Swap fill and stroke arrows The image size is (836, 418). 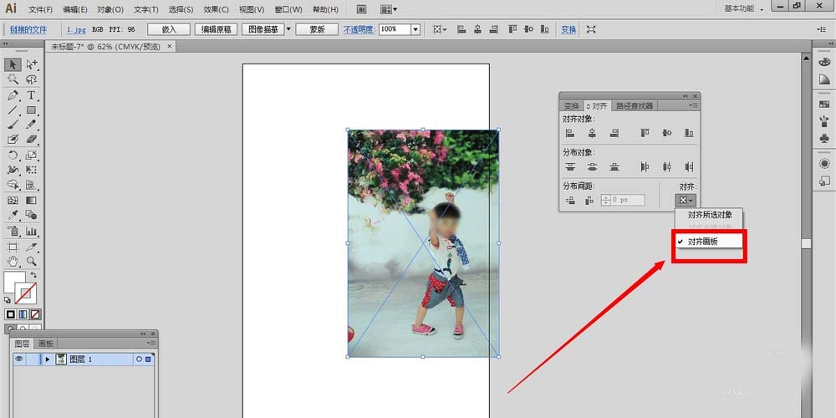(x=33, y=274)
